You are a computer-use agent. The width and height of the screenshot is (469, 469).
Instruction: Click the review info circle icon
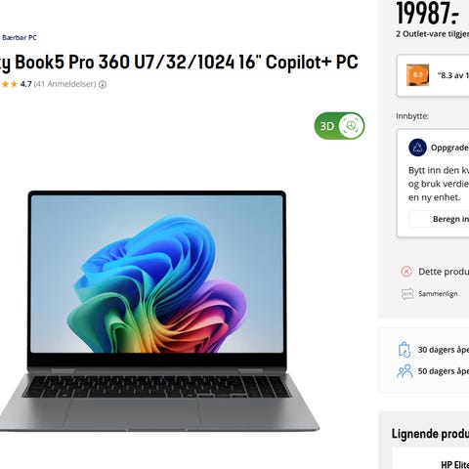tap(103, 85)
